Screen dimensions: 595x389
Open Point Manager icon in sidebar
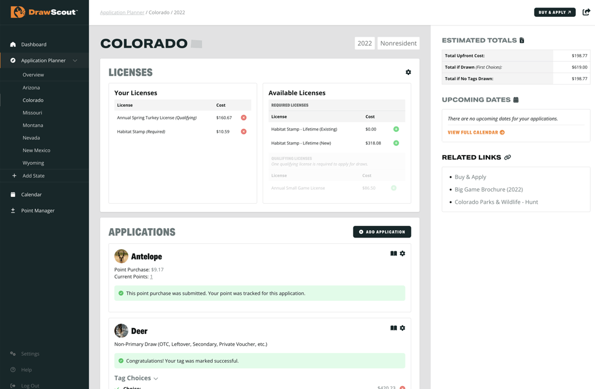point(13,210)
